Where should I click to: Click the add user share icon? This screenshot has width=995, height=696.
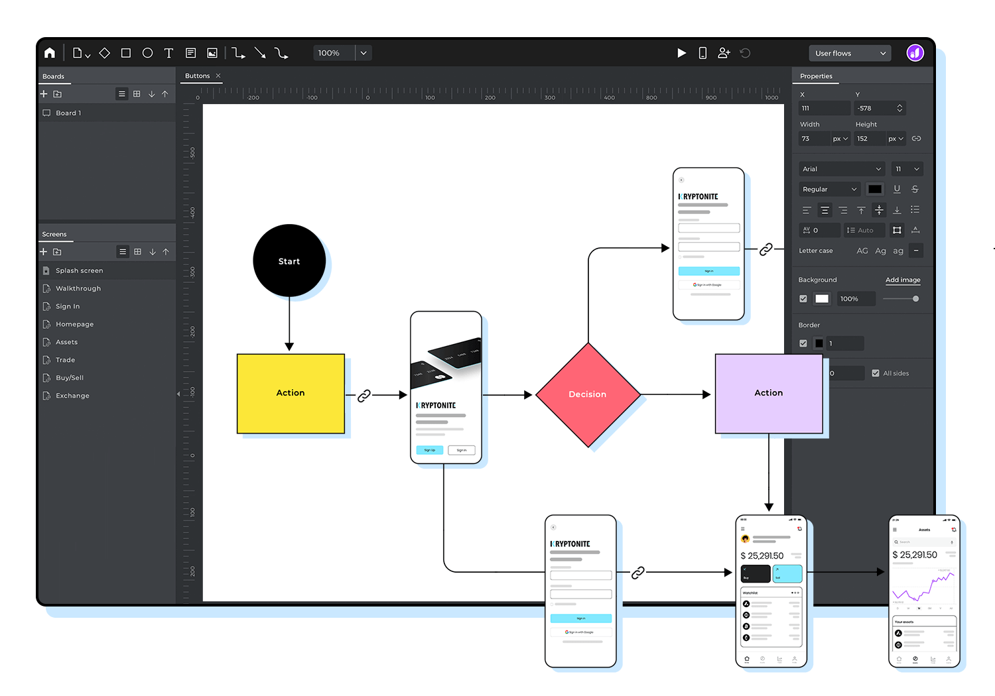tap(724, 53)
